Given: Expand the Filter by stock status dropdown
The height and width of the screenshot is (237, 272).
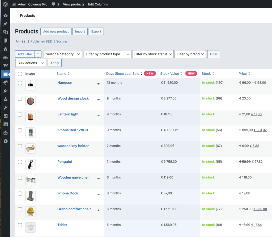Looking at the screenshot, I should pyautogui.click(x=153, y=54).
